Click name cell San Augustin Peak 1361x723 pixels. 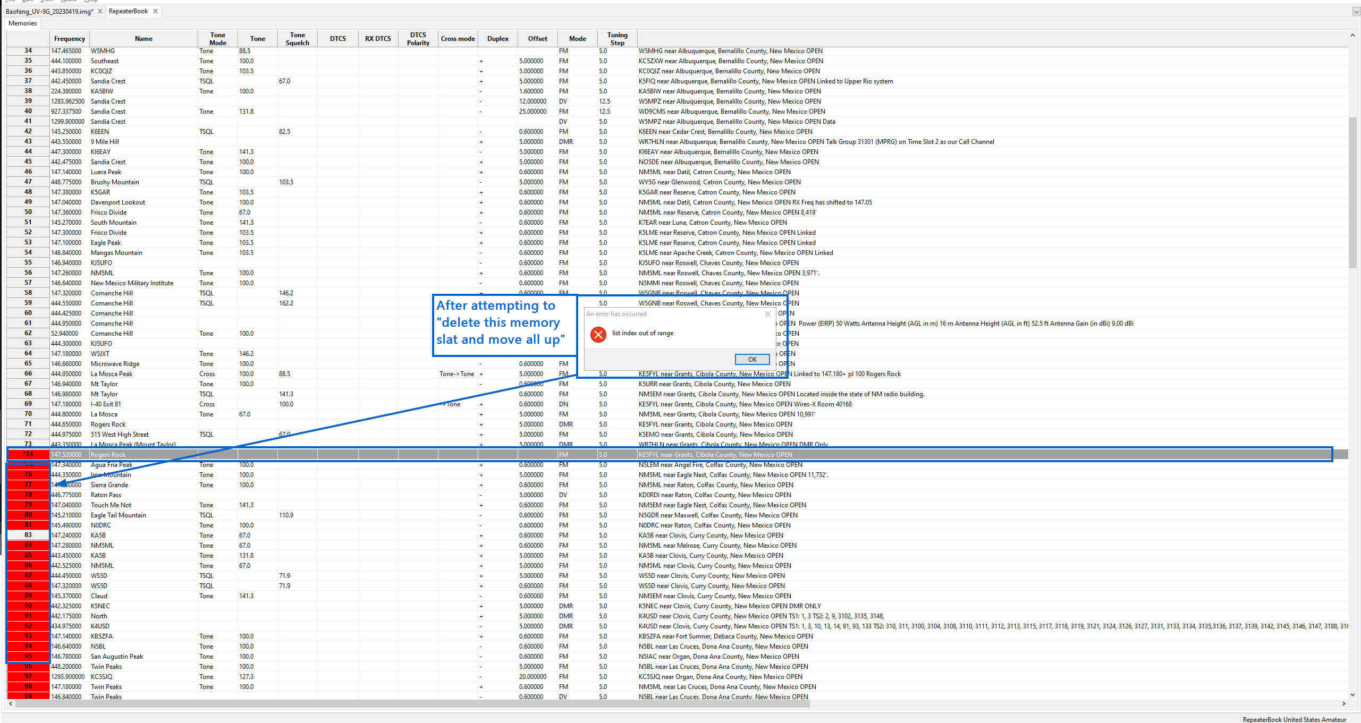[x=143, y=657]
